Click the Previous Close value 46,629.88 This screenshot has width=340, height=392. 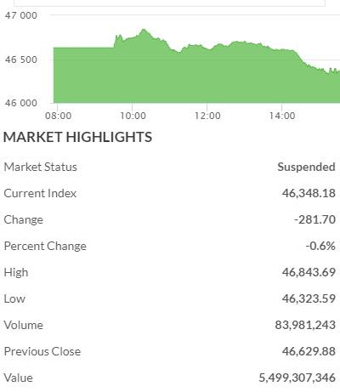(309, 351)
